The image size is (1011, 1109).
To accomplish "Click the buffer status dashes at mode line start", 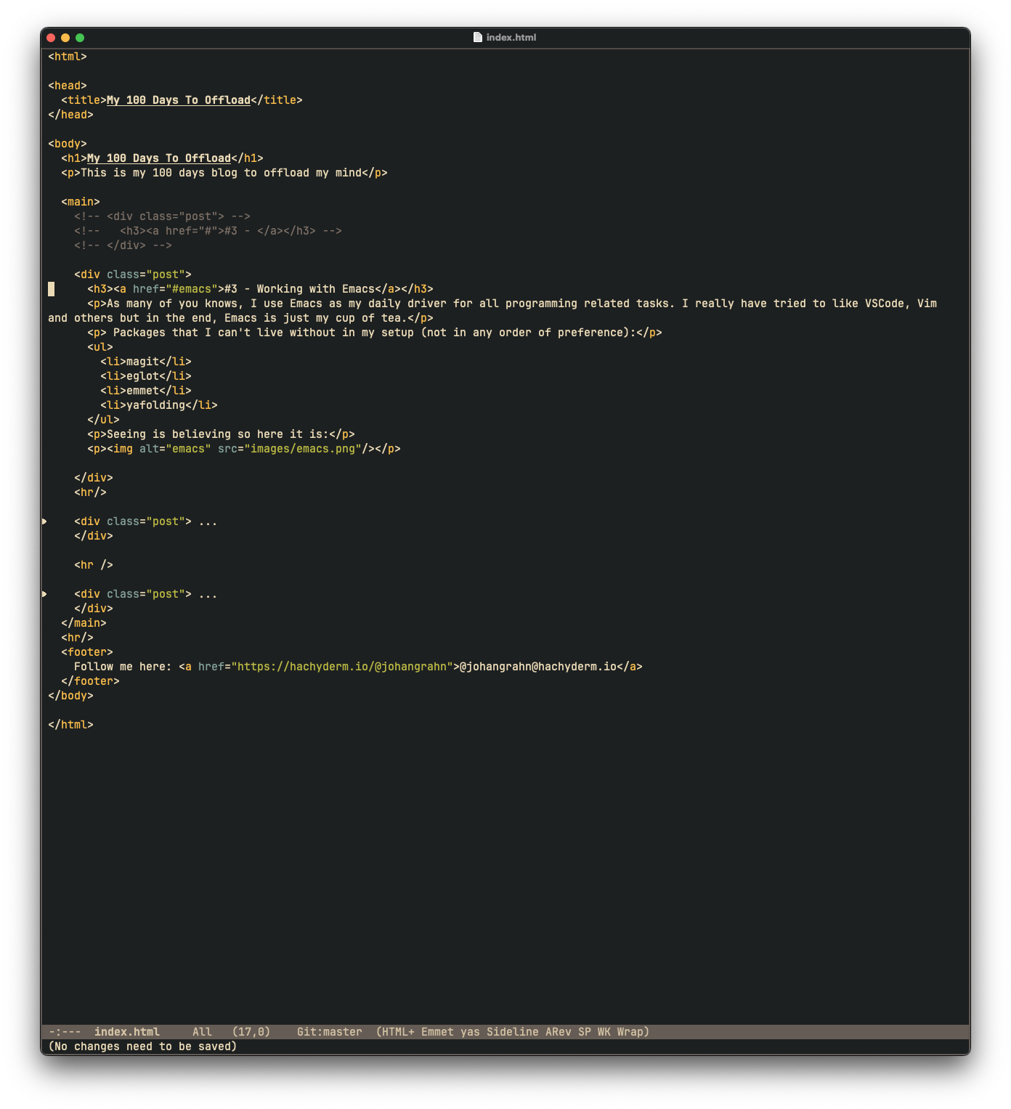I will 65,1032.
